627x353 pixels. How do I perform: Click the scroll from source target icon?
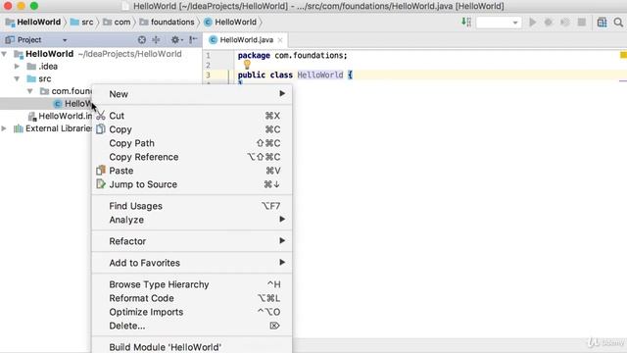pos(141,39)
